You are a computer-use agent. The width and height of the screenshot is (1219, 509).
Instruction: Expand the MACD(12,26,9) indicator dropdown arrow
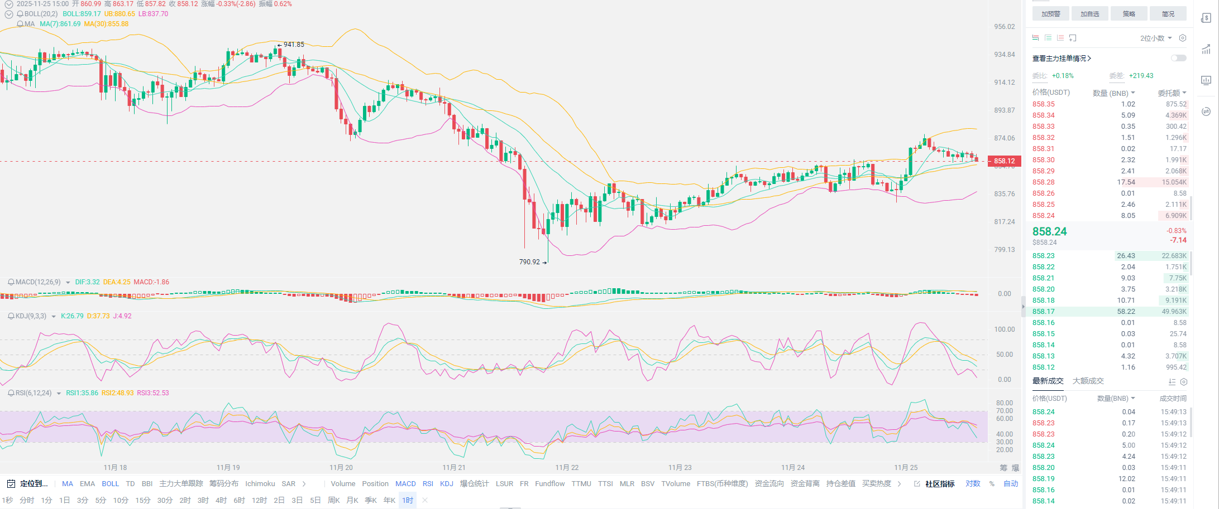click(68, 283)
